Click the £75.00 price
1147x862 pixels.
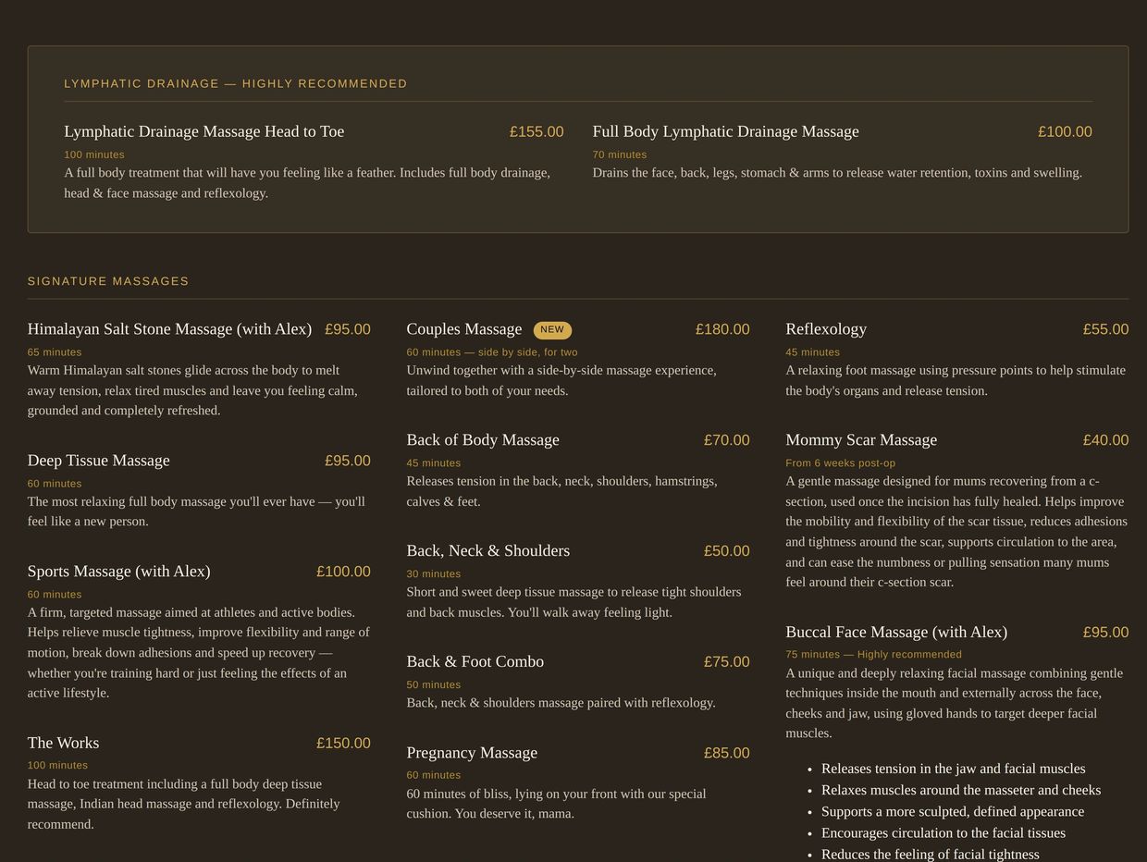pyautogui.click(x=727, y=662)
